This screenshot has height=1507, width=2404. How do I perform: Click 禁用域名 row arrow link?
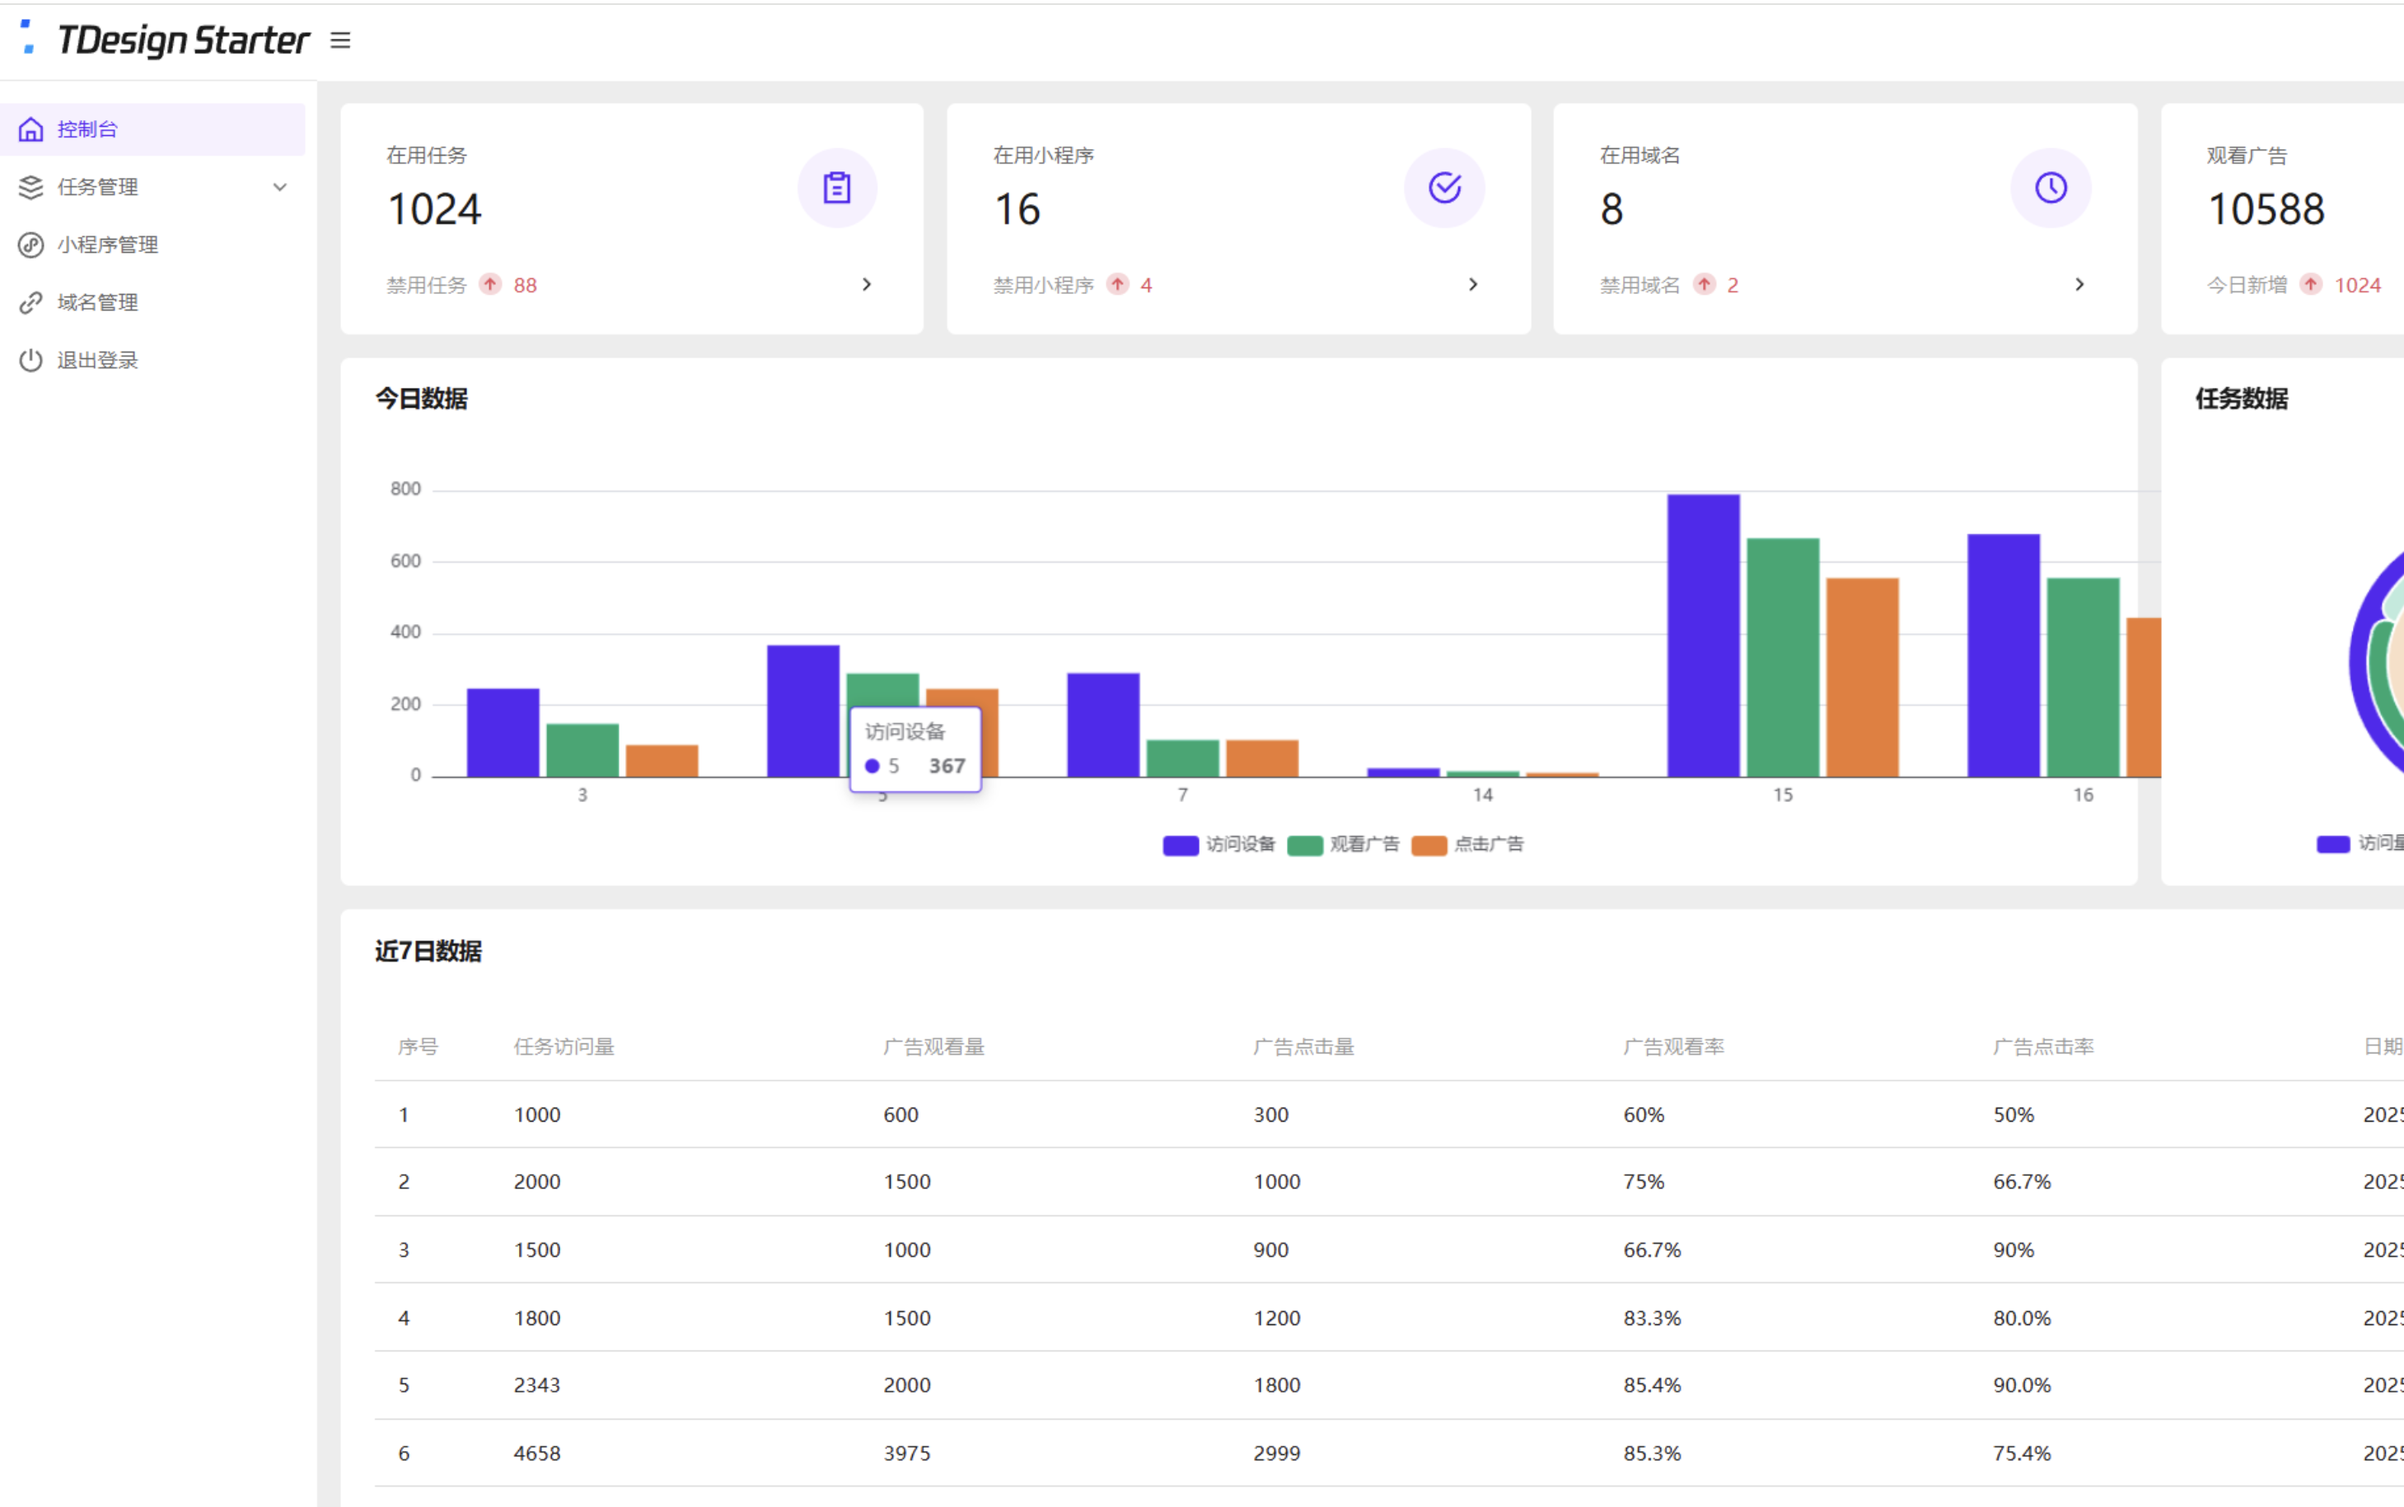coord(2079,285)
